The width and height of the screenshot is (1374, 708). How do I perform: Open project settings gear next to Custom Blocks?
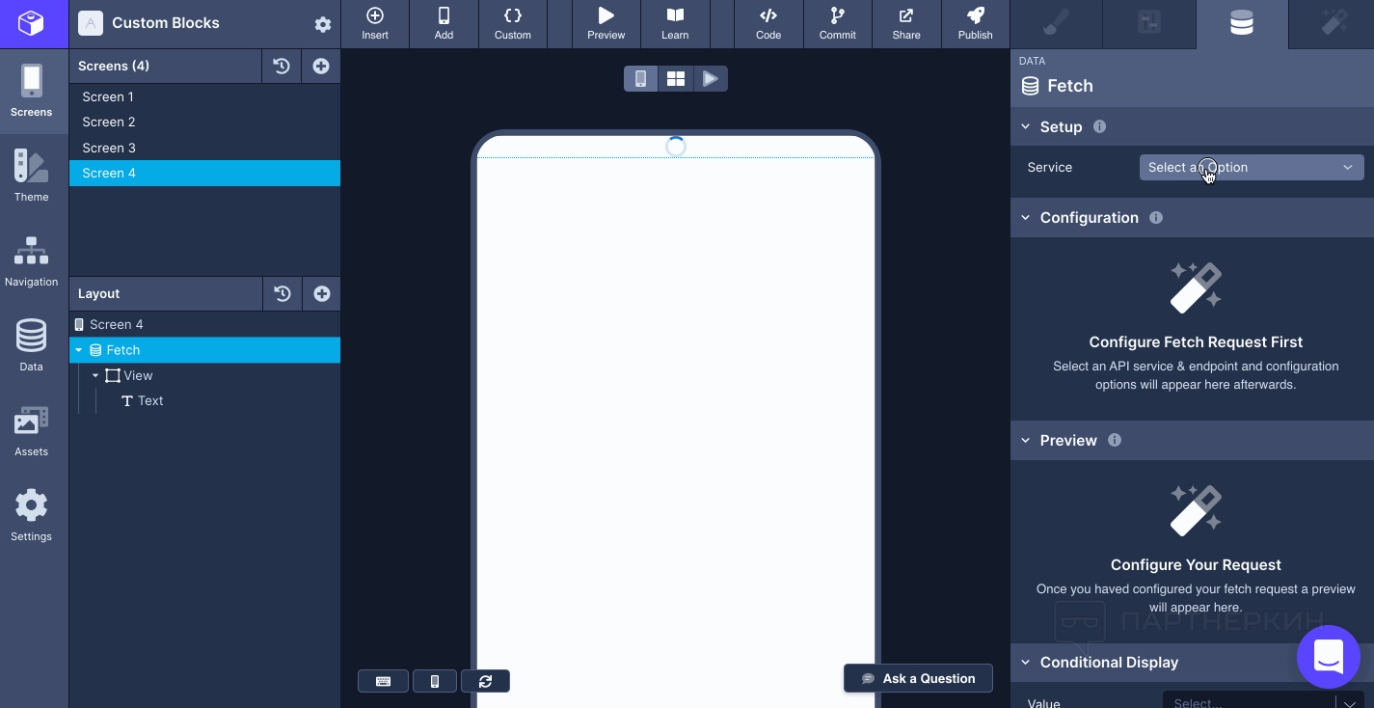(x=323, y=24)
